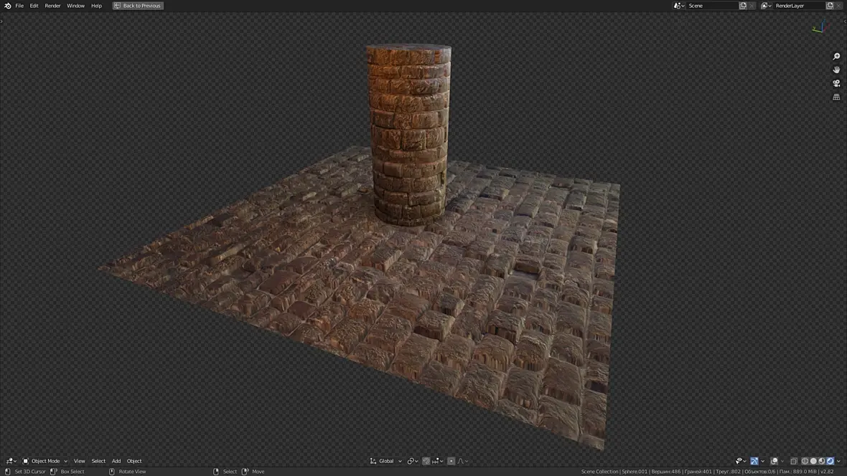This screenshot has height=476, width=847.
Task: Remove the RenderLayer view layer
Action: pos(839,6)
